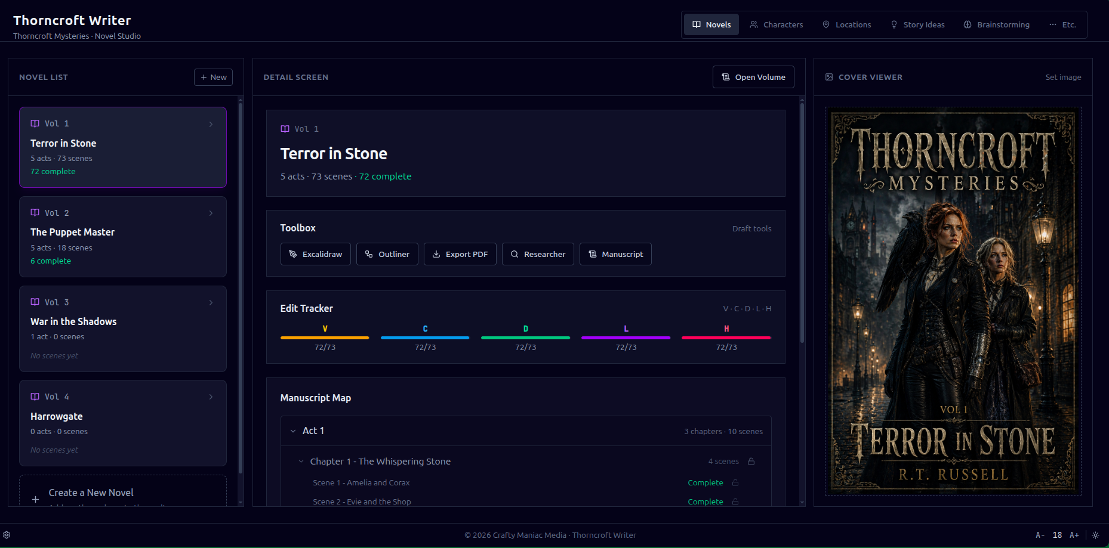Open the Outliner tool
This screenshot has width=1109, height=548.
click(x=387, y=254)
